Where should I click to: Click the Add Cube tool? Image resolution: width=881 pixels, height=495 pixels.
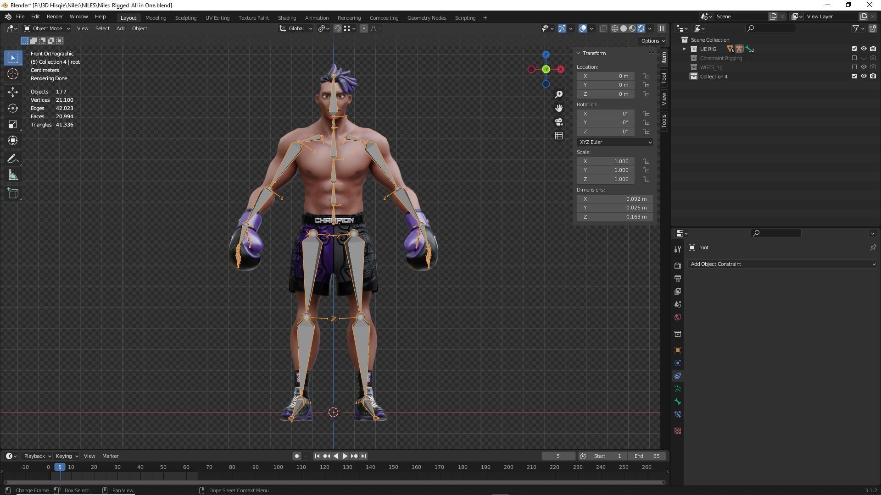pyautogui.click(x=13, y=193)
